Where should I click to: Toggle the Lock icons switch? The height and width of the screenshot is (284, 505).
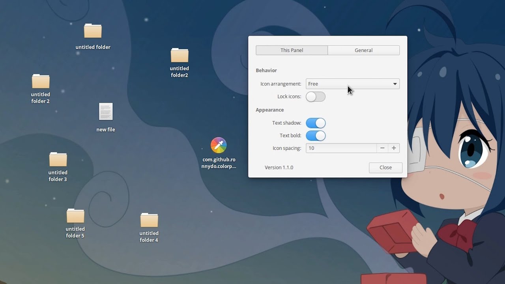point(316,97)
